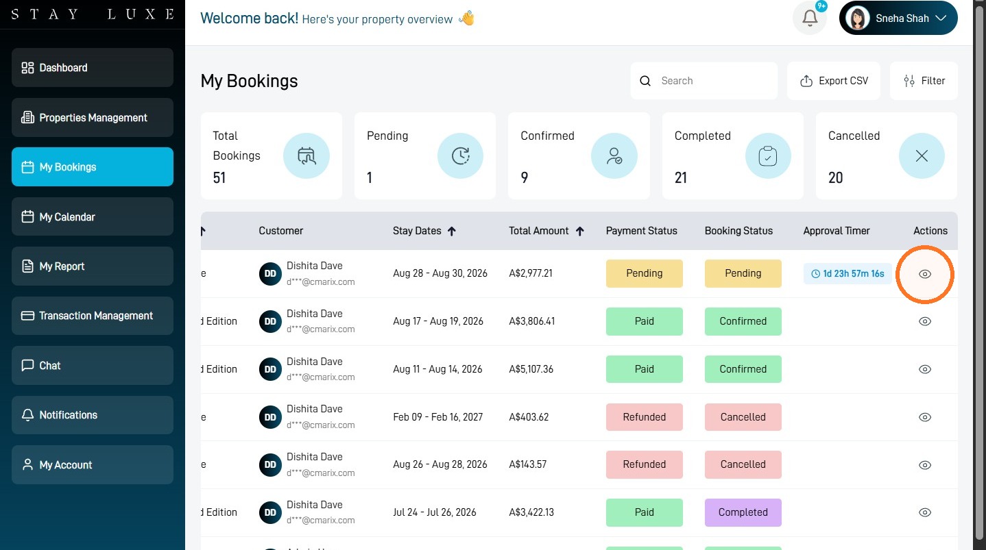Go to Dashboard in the sidebar
Screen dimensions: 986x550
(x=93, y=68)
